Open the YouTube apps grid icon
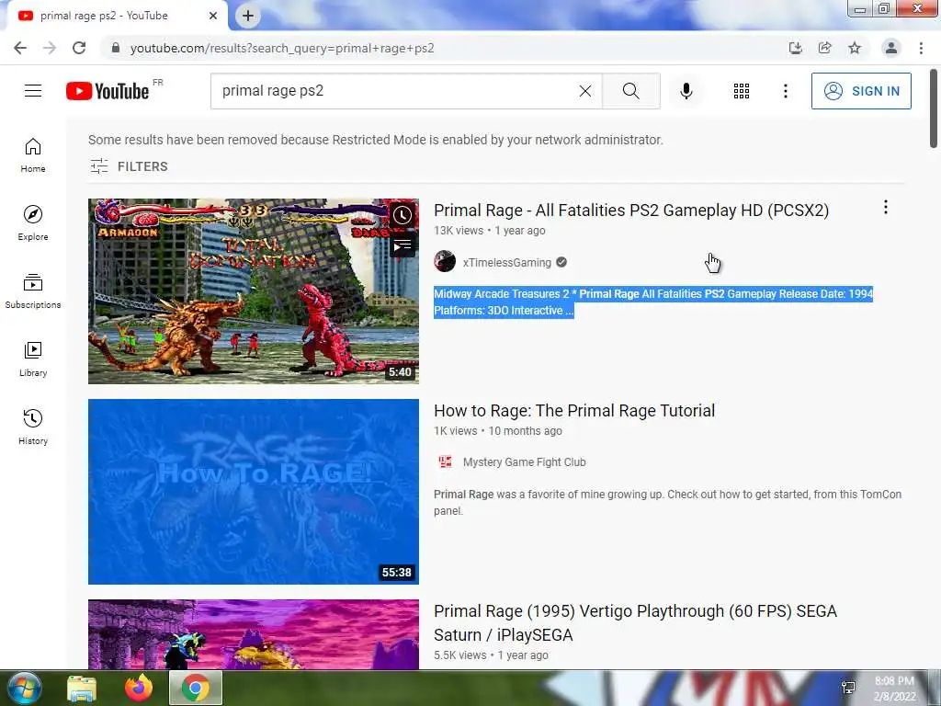941x706 pixels. [742, 91]
